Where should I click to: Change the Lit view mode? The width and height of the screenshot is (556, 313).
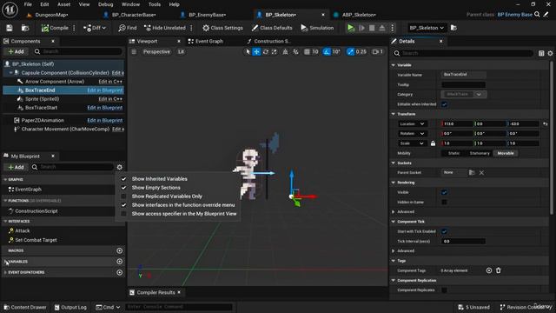point(181,52)
